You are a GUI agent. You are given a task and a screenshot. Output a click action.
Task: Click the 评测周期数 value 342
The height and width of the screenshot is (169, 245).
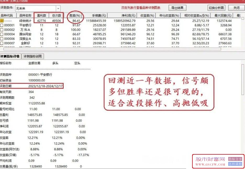(x=32, y=98)
